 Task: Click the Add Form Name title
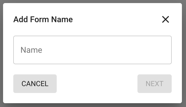43,19
